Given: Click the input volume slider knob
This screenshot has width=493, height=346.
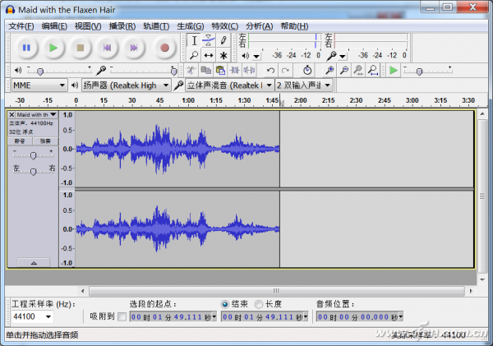Looking at the screenshot, I should [174, 72].
